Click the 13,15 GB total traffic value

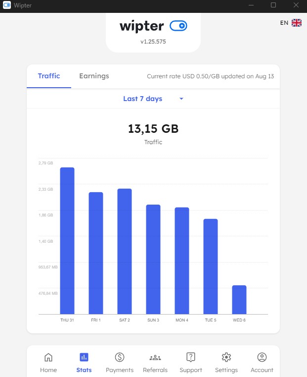coord(153,129)
